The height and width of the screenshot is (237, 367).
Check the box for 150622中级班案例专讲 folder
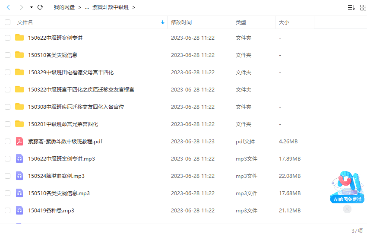point(7,38)
